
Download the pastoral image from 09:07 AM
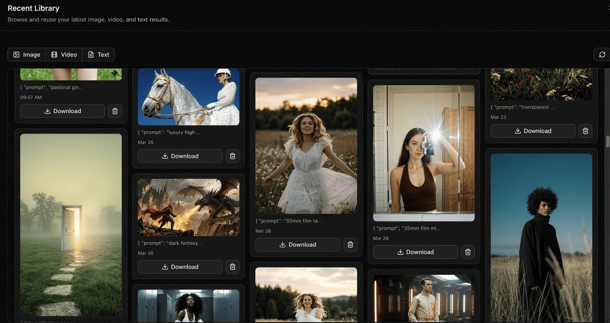coord(62,111)
